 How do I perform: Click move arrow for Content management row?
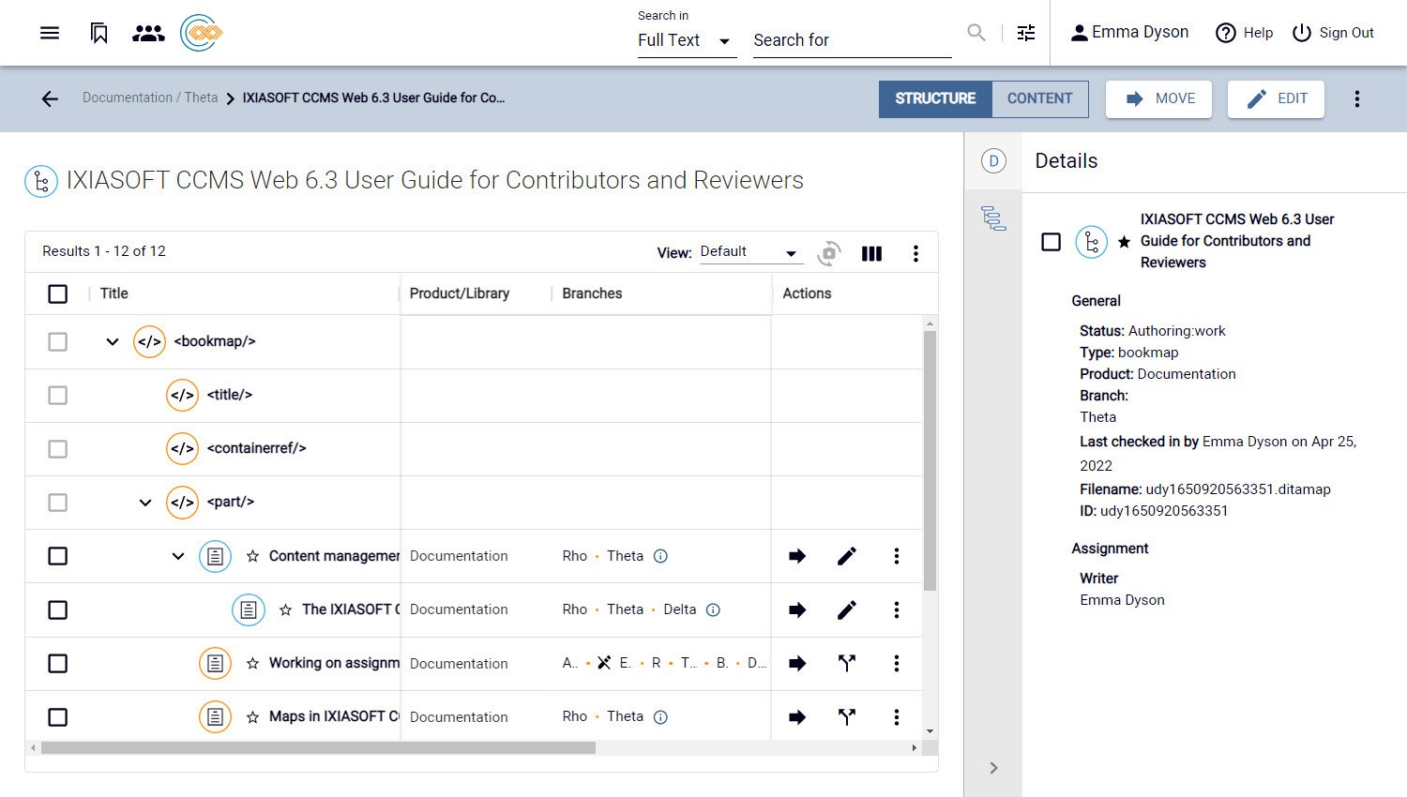797,556
